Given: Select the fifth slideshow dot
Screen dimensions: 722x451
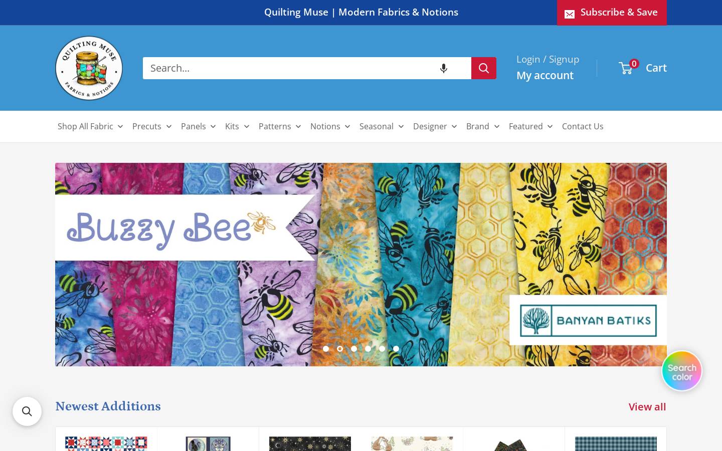Looking at the screenshot, I should coord(382,349).
